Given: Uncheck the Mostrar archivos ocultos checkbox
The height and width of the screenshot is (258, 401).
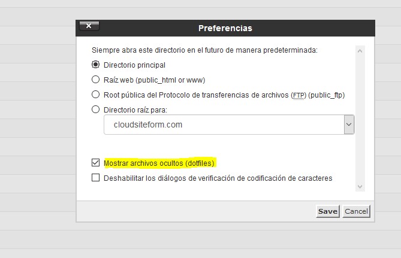Looking at the screenshot, I should tap(95, 162).
